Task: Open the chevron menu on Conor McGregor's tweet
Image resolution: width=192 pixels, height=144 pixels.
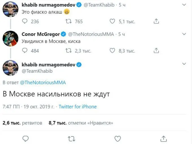Action: pyautogui.click(x=184, y=34)
